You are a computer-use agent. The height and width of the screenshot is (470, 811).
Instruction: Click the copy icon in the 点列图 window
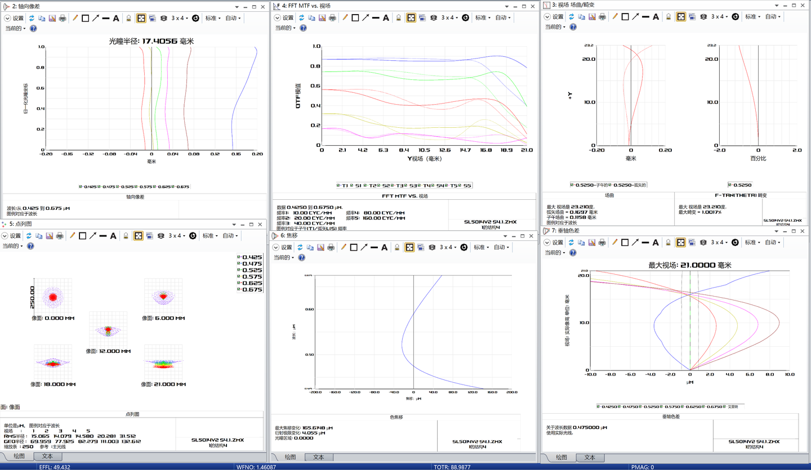[x=38, y=236]
